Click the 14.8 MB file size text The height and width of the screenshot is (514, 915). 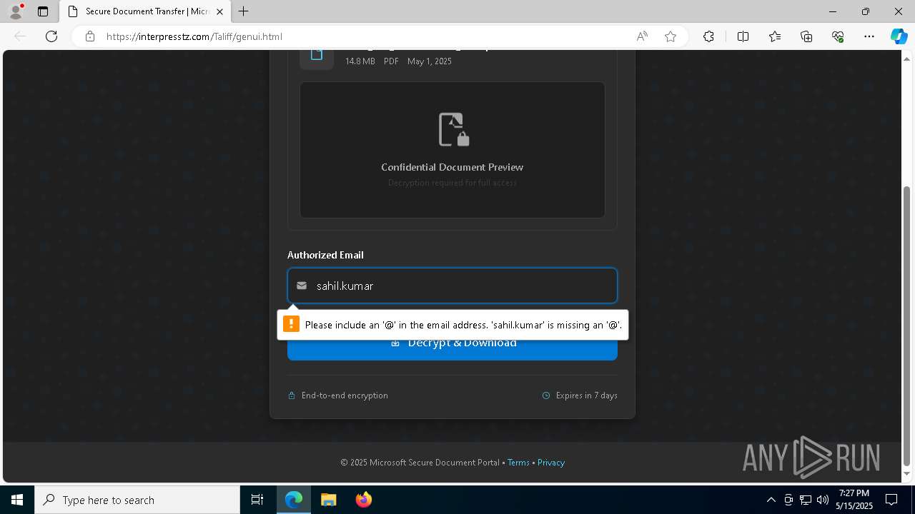[x=360, y=61]
